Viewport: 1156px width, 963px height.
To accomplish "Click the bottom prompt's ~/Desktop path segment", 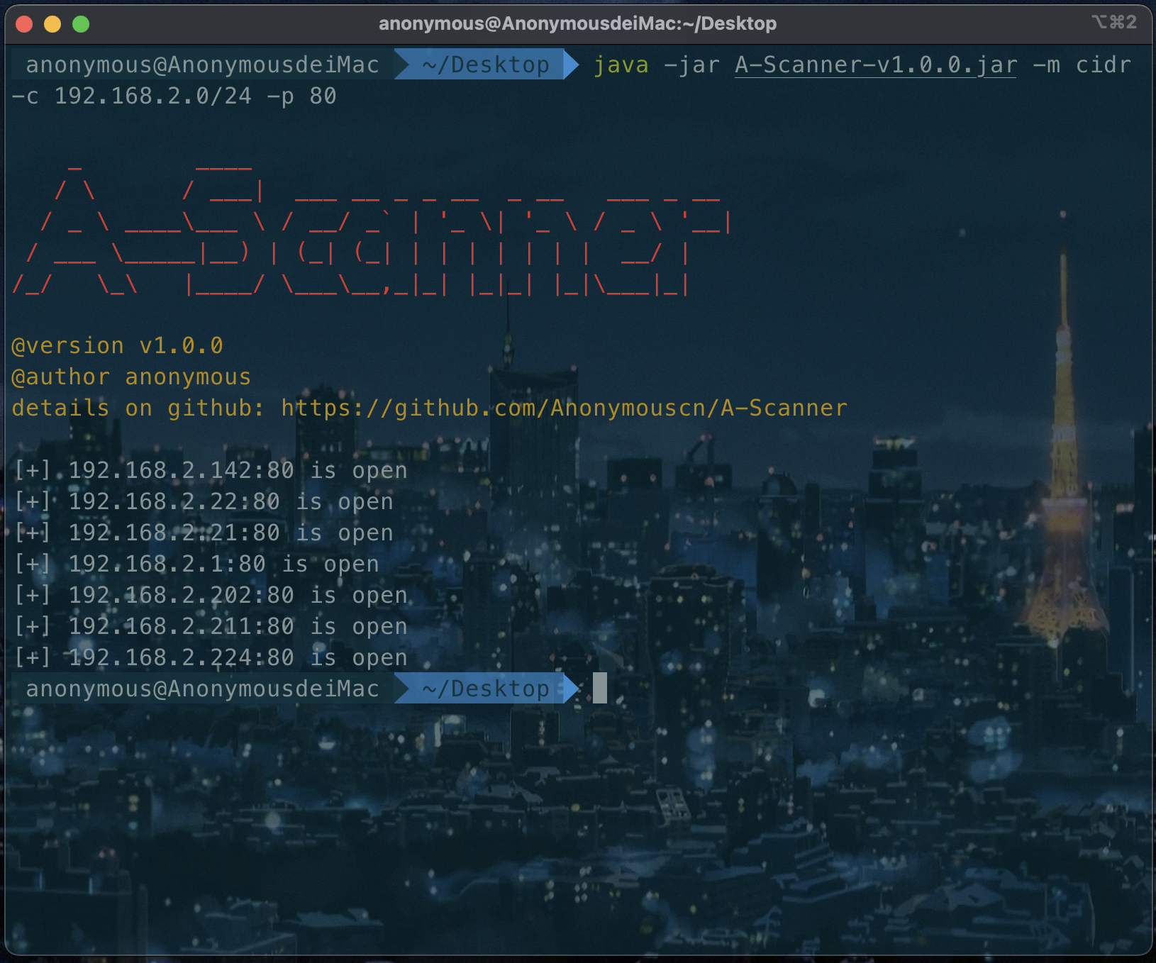I will tap(486, 689).
